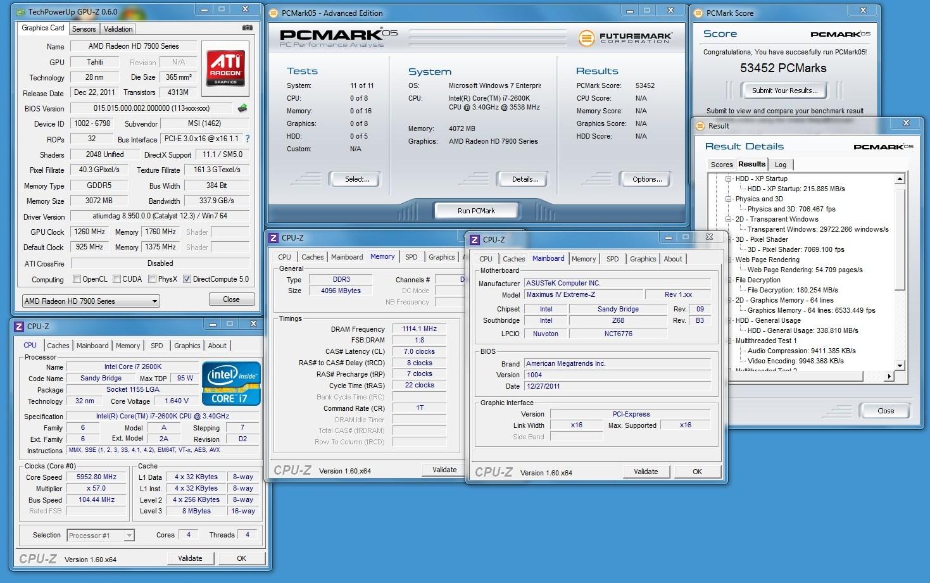Enable the OpenCL checkbox
930x583 pixels.
coord(77,279)
